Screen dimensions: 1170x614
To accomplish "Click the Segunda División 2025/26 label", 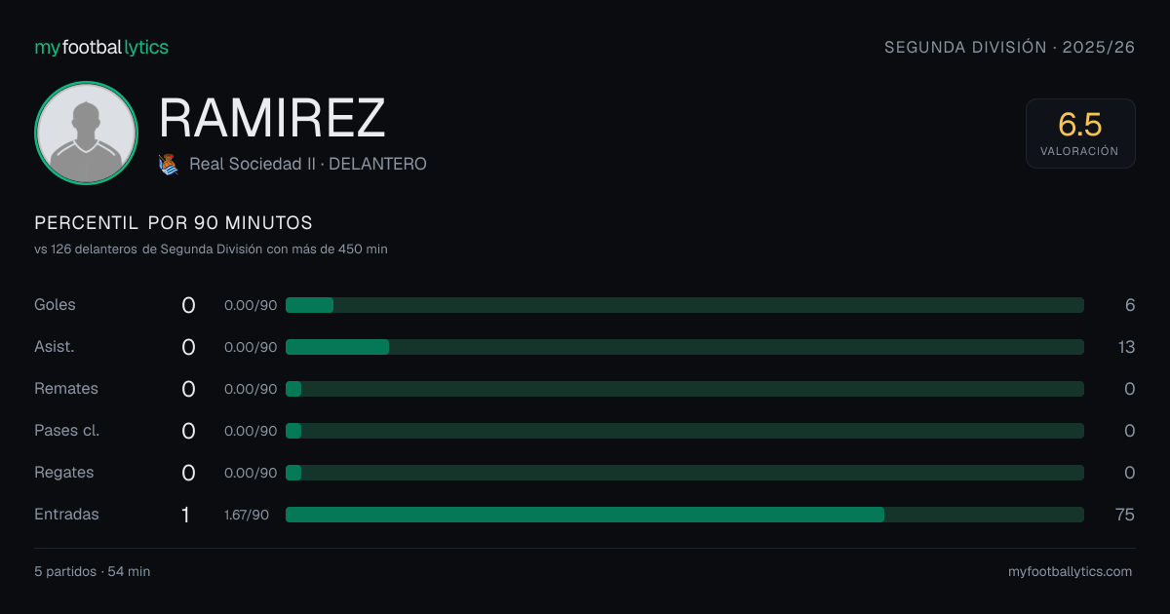I will pyautogui.click(x=1010, y=47).
